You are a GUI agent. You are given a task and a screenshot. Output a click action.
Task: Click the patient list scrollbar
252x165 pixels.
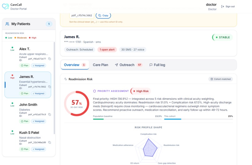tap(54, 88)
